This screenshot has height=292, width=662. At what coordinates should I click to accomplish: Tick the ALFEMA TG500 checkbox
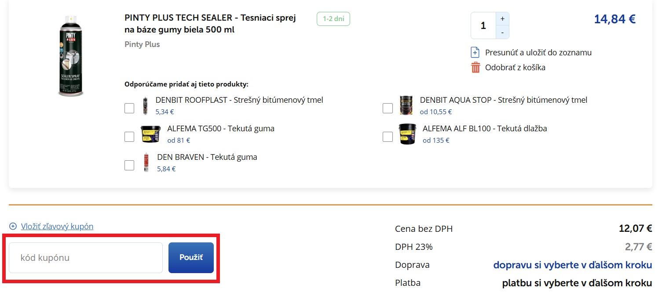tap(129, 137)
